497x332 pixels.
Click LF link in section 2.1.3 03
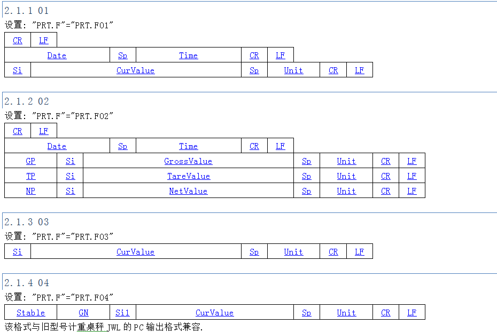pos(360,251)
